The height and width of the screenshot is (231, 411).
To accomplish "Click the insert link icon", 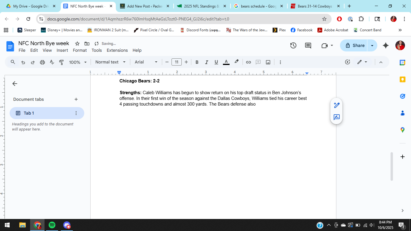I will pyautogui.click(x=248, y=62).
